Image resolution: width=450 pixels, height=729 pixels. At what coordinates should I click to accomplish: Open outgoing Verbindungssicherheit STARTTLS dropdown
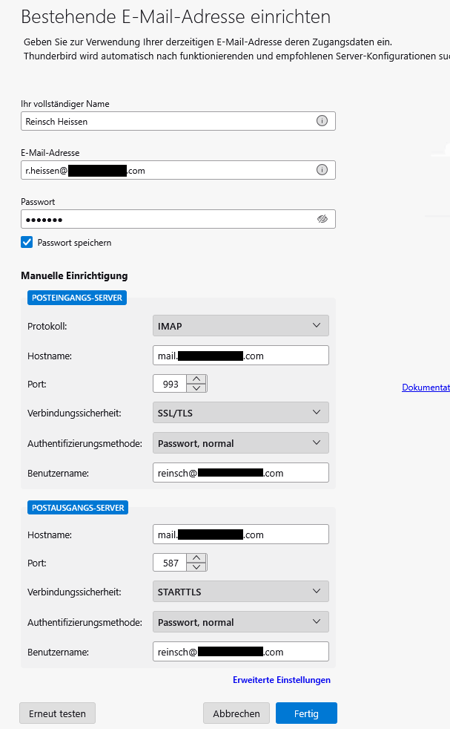click(240, 591)
